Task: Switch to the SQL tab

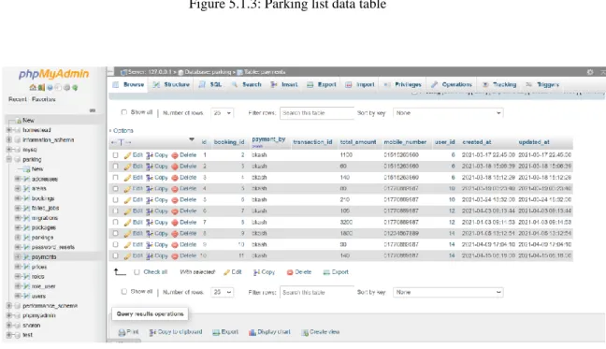Action: pyautogui.click(x=210, y=84)
